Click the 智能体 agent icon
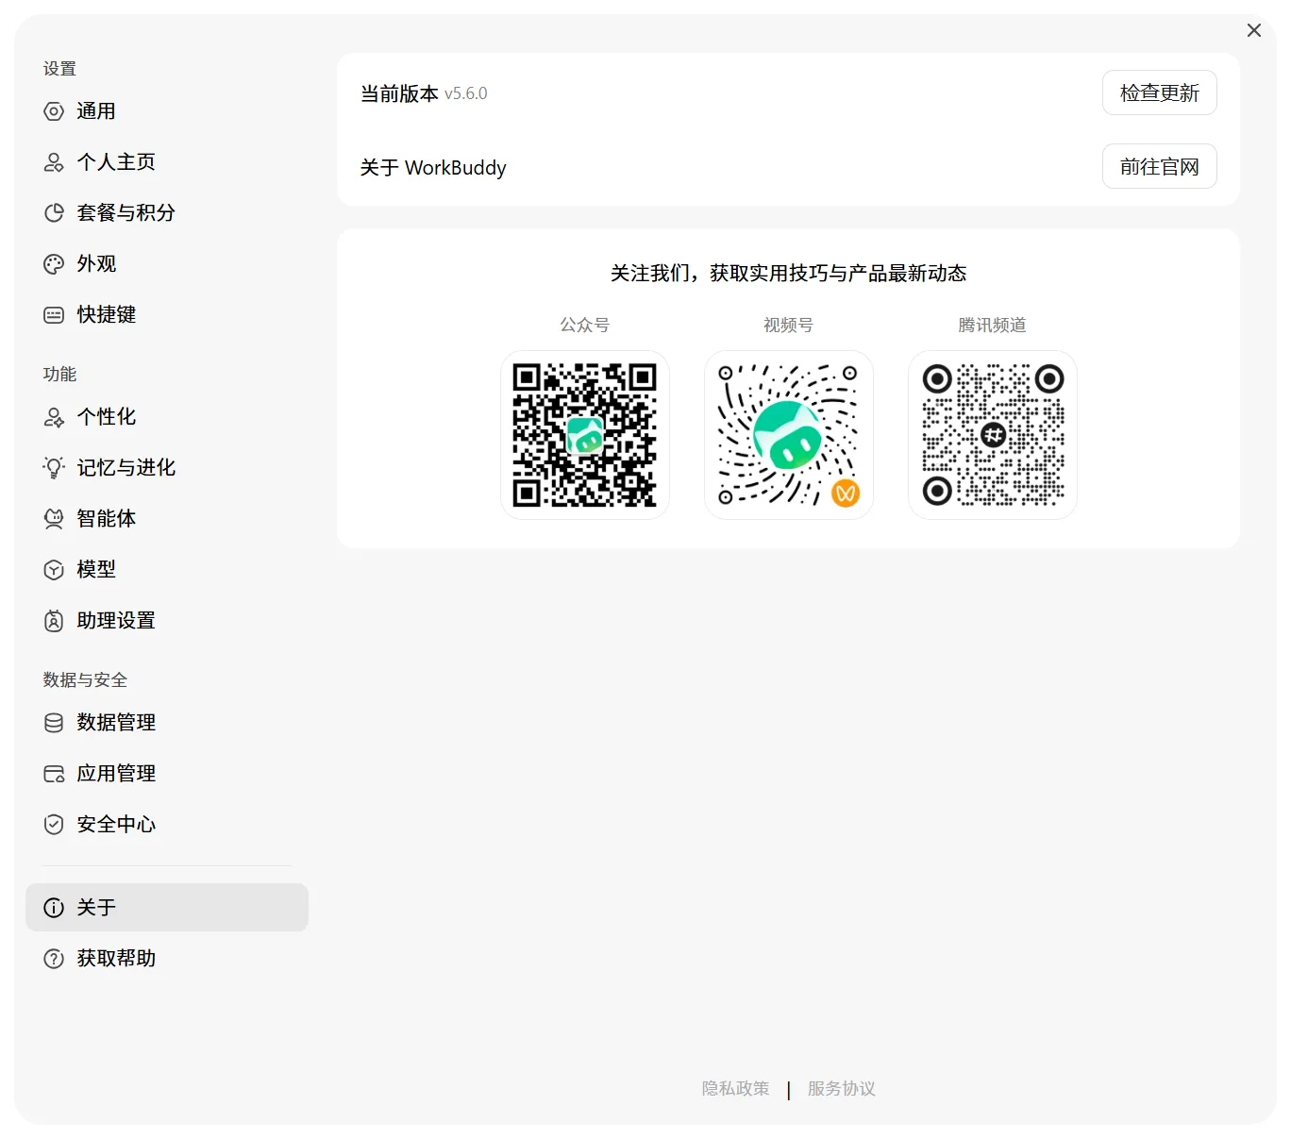The width and height of the screenshot is (1291, 1139). click(54, 519)
